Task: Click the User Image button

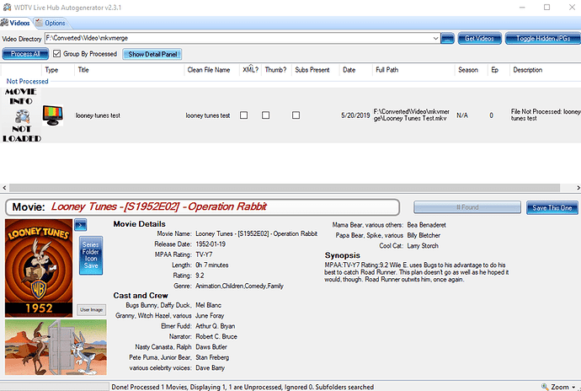Action: tap(91, 310)
